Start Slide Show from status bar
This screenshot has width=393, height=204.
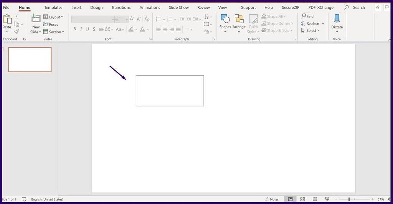(x=327, y=199)
